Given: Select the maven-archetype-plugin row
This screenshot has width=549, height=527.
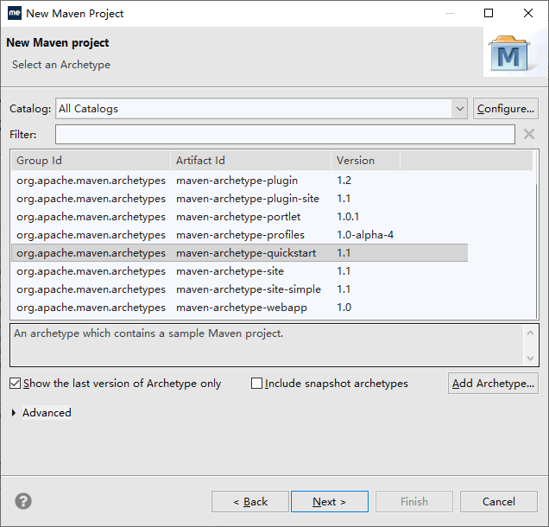Looking at the screenshot, I should [x=239, y=181].
